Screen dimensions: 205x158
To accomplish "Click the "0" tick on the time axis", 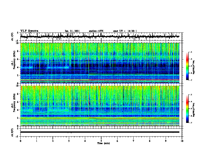I will (20, 141).
